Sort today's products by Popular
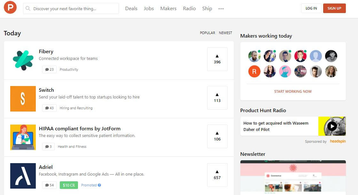 click(x=207, y=33)
